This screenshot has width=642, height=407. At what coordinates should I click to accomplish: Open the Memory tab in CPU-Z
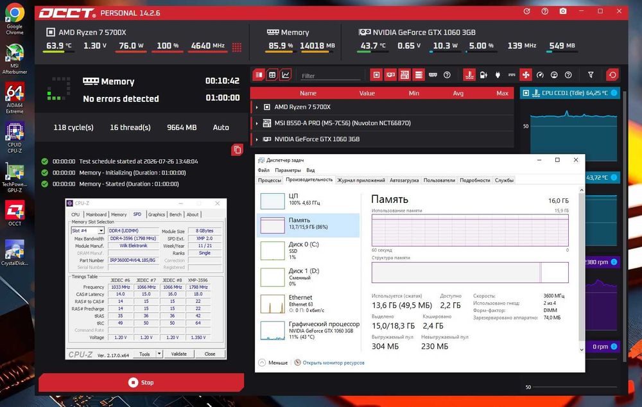coord(119,214)
